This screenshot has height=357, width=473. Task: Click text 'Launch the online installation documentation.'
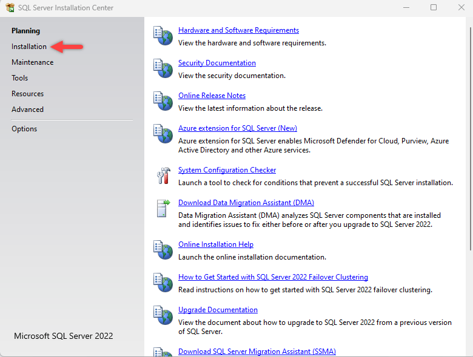[252, 257]
